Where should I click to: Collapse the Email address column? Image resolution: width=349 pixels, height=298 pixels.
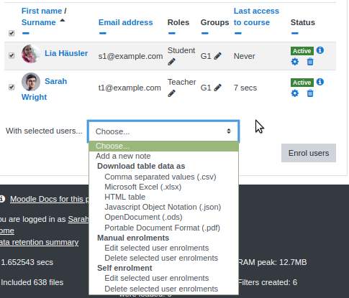point(103,33)
